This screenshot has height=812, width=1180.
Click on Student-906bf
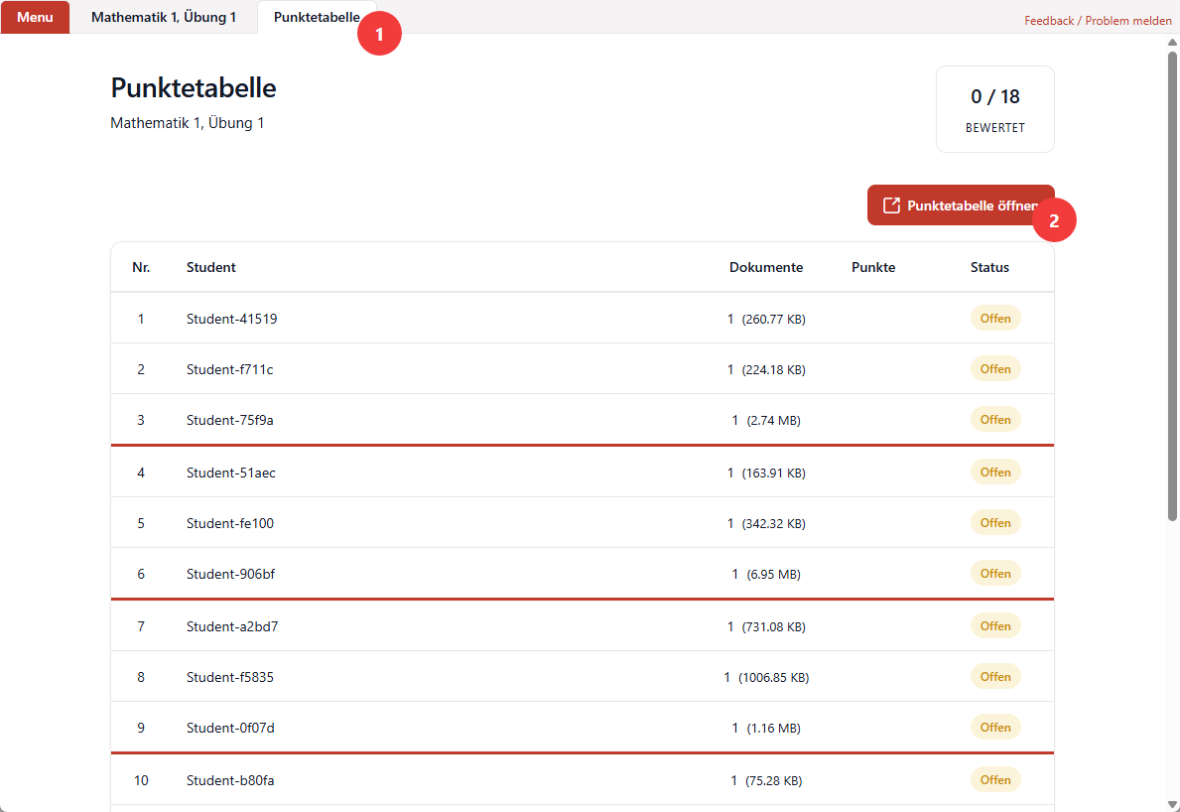click(230, 574)
